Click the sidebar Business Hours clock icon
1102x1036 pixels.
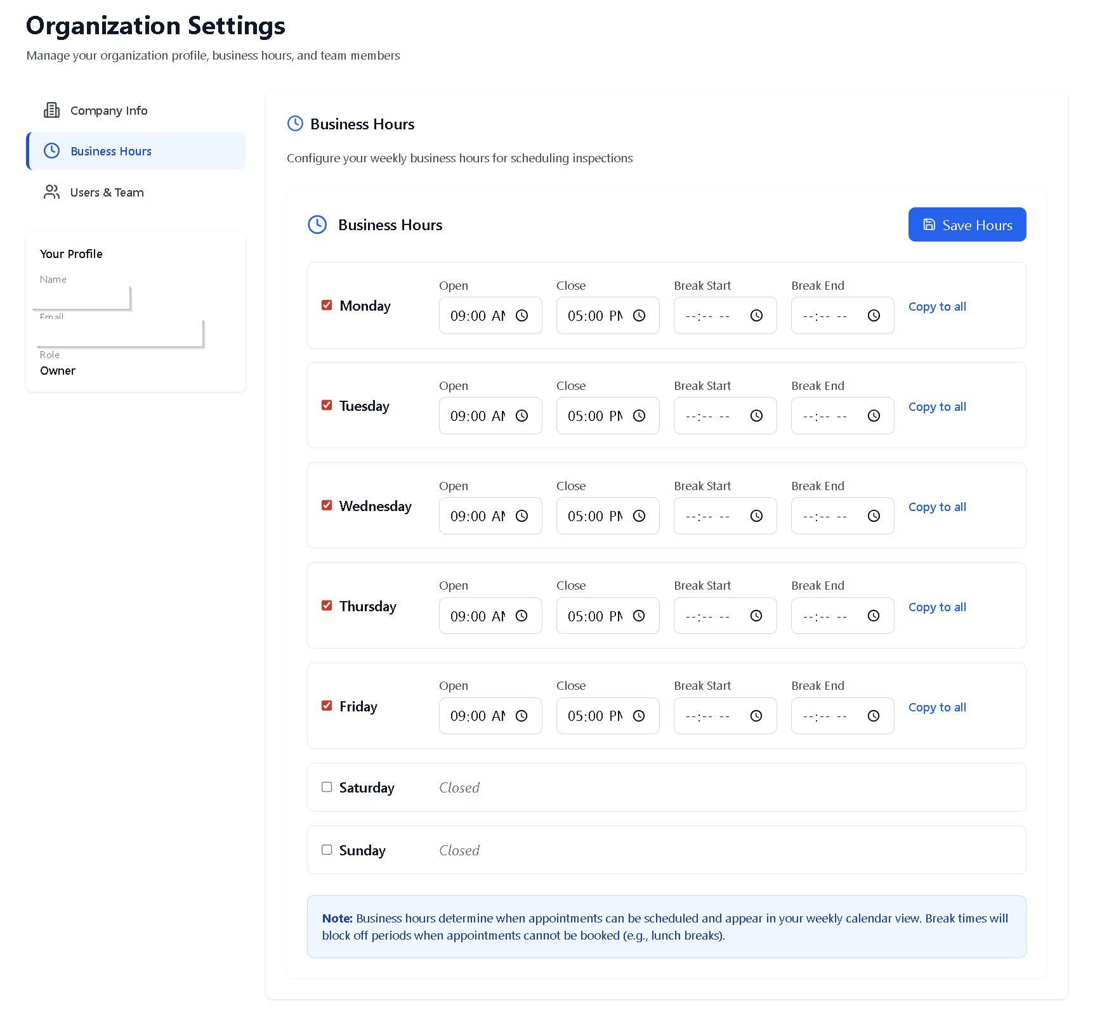[x=51, y=151]
